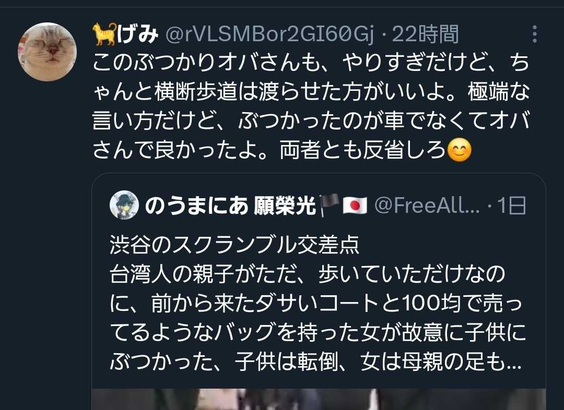Open the main tweet starting このぶつかりオバさんも
Viewport: 564px width, 410px height.
[311, 107]
